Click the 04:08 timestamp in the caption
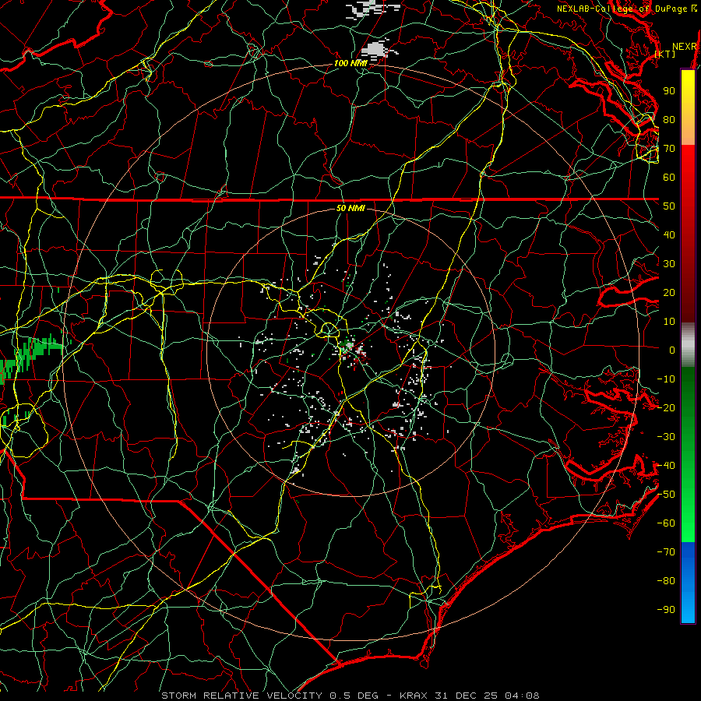 tap(522, 696)
